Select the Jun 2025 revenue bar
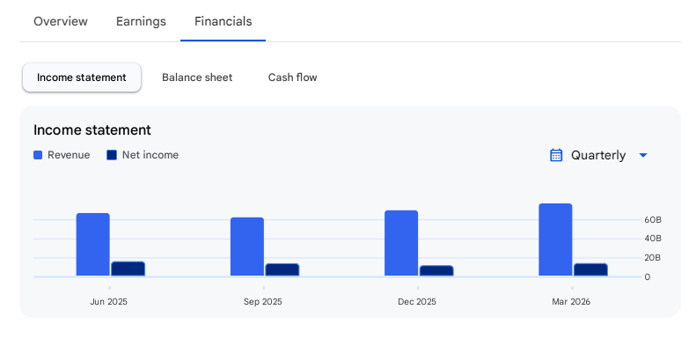The image size is (696, 339). [92, 245]
